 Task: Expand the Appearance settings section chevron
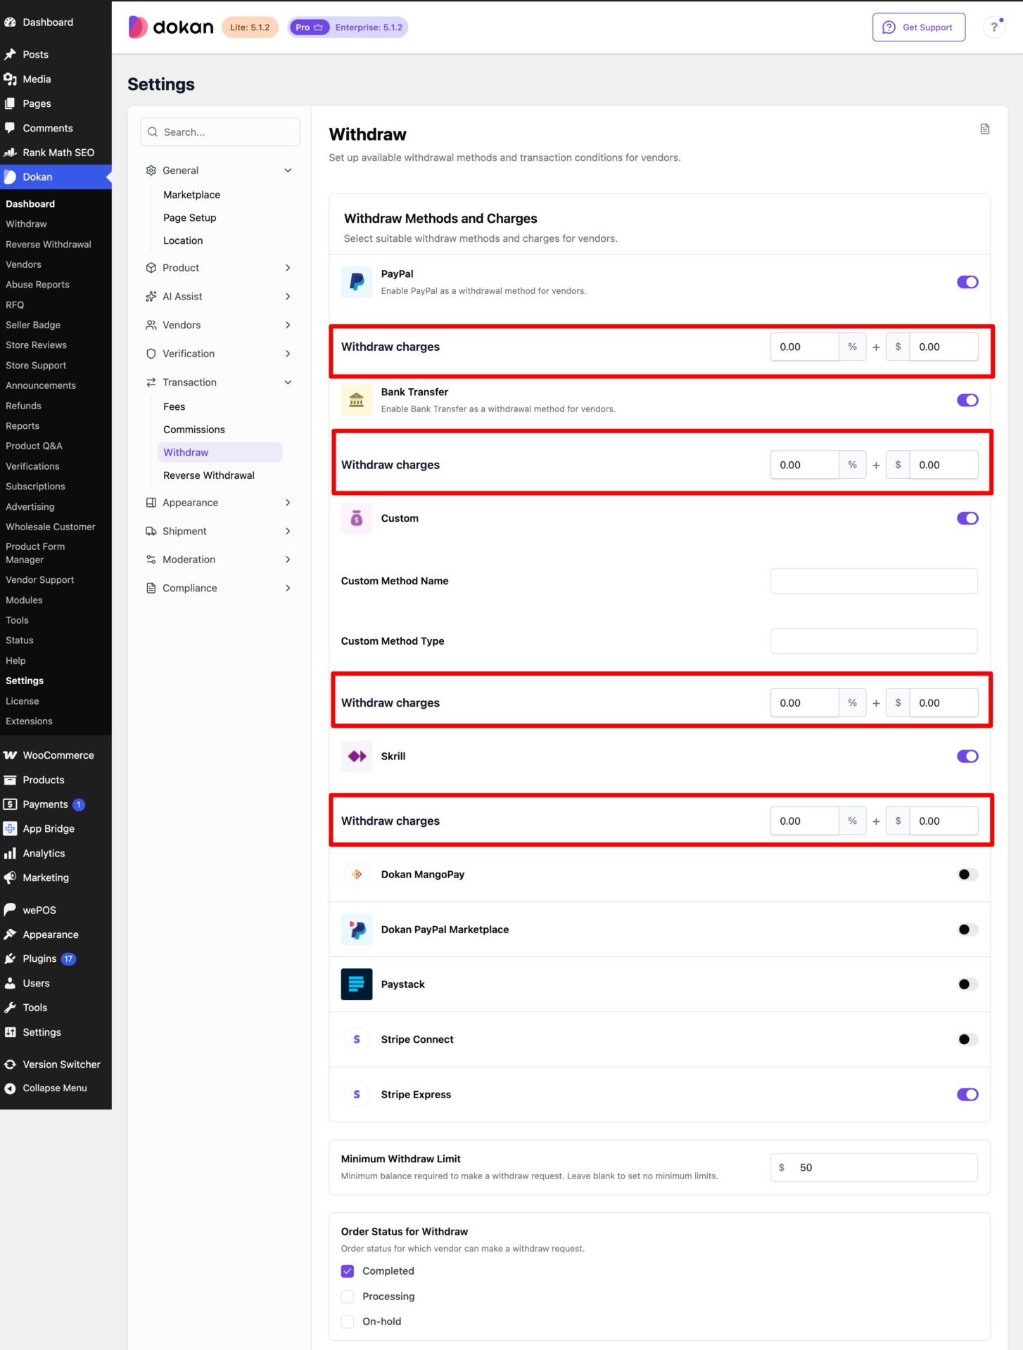[288, 503]
